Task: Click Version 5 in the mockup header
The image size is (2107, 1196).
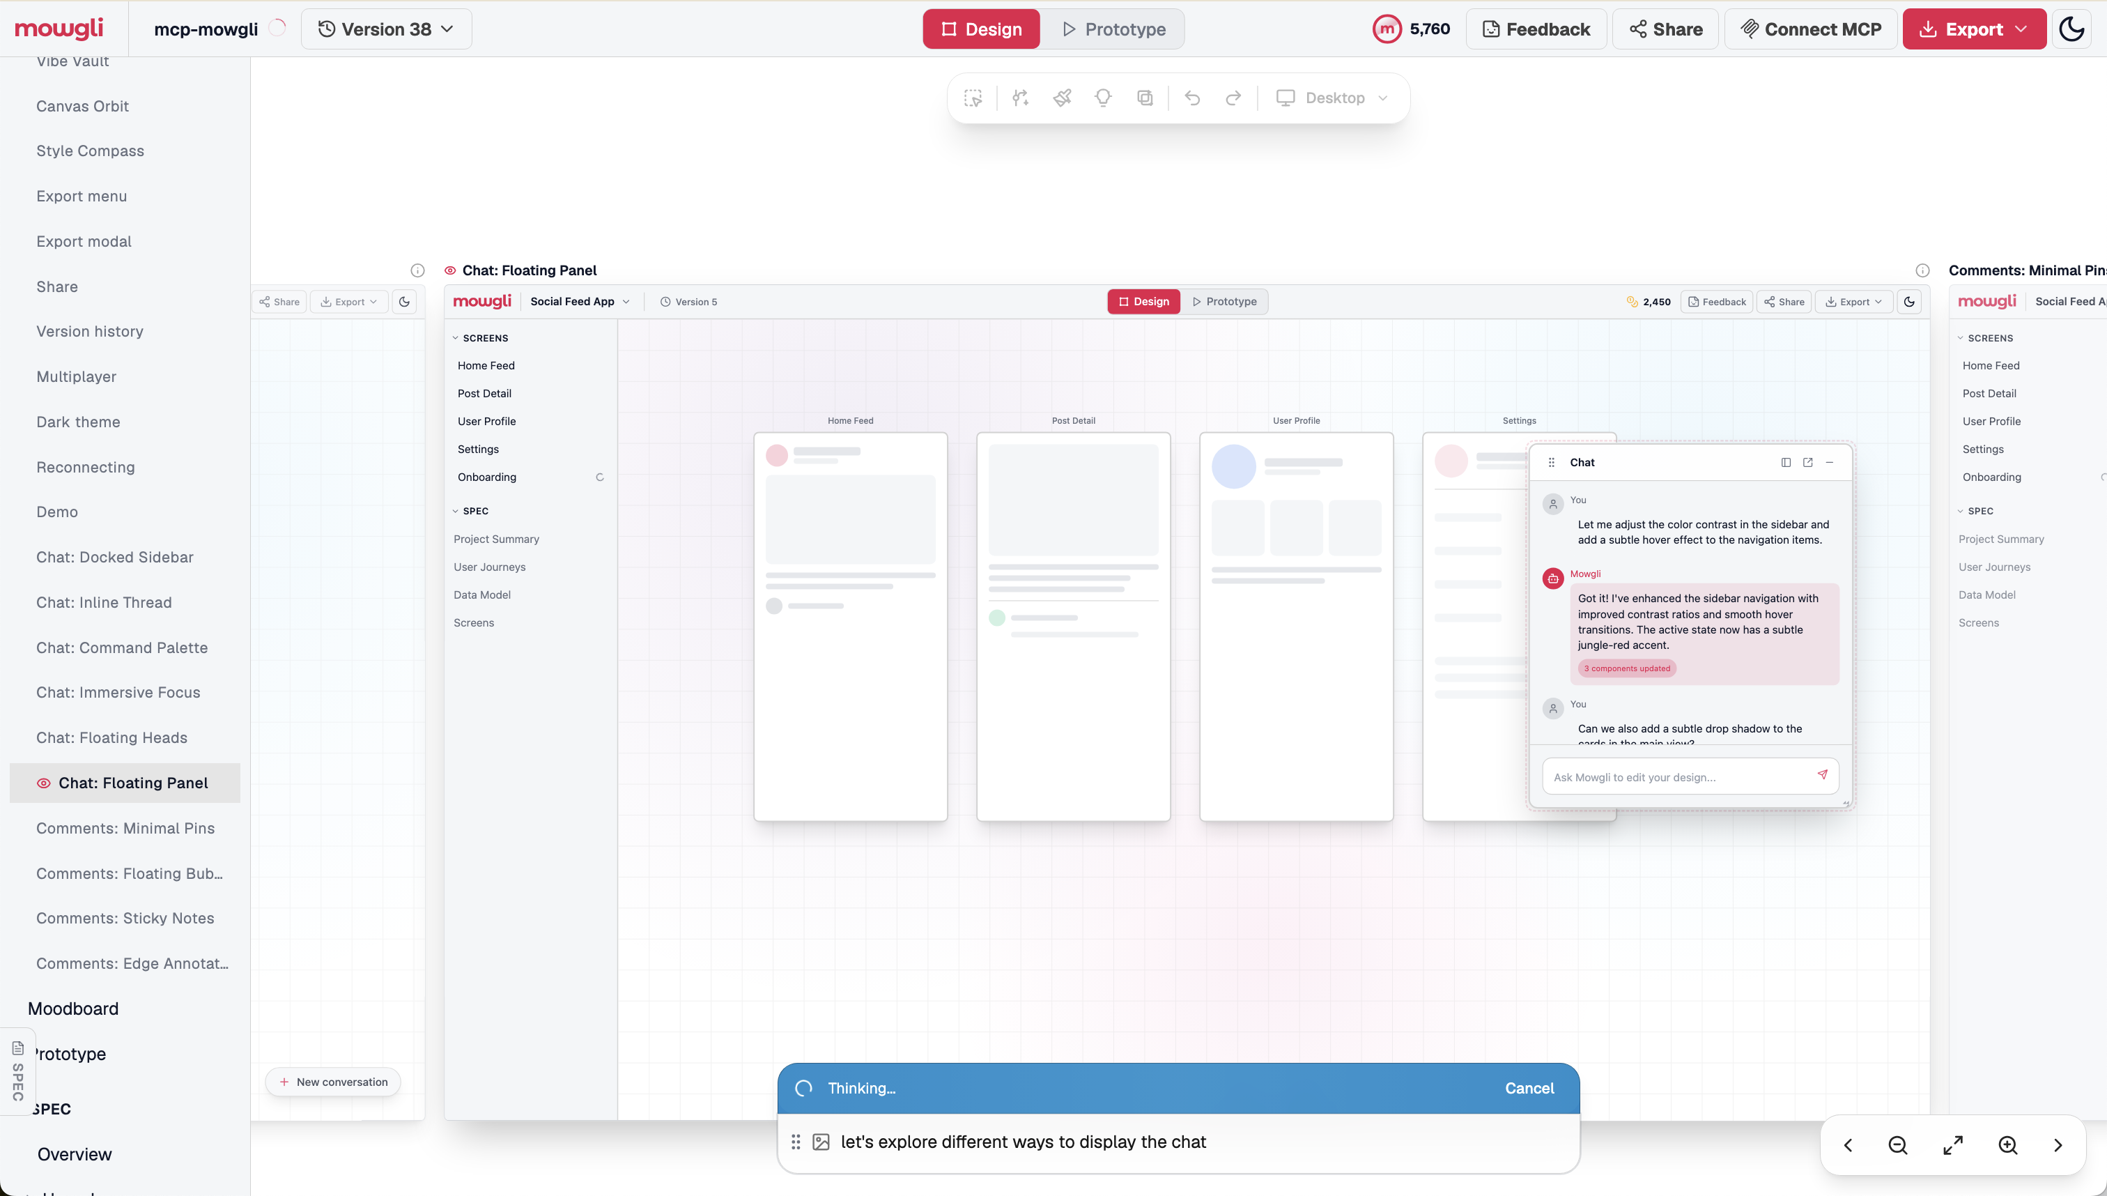Action: (689, 302)
